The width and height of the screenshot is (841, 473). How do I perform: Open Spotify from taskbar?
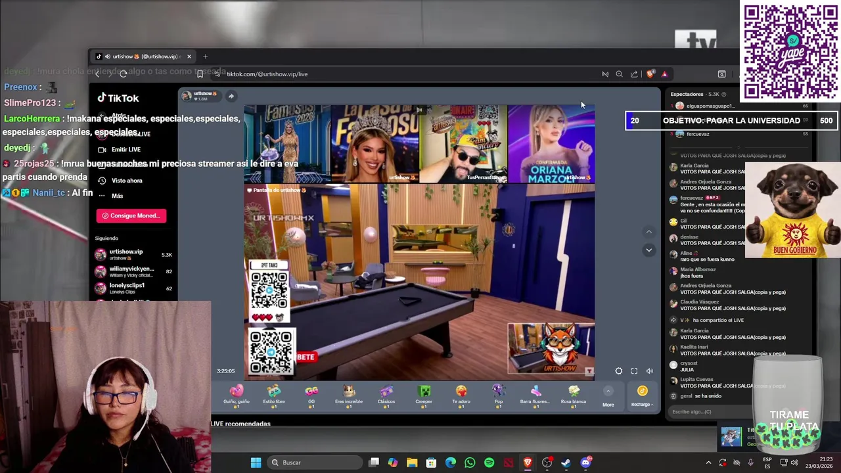[x=489, y=462]
